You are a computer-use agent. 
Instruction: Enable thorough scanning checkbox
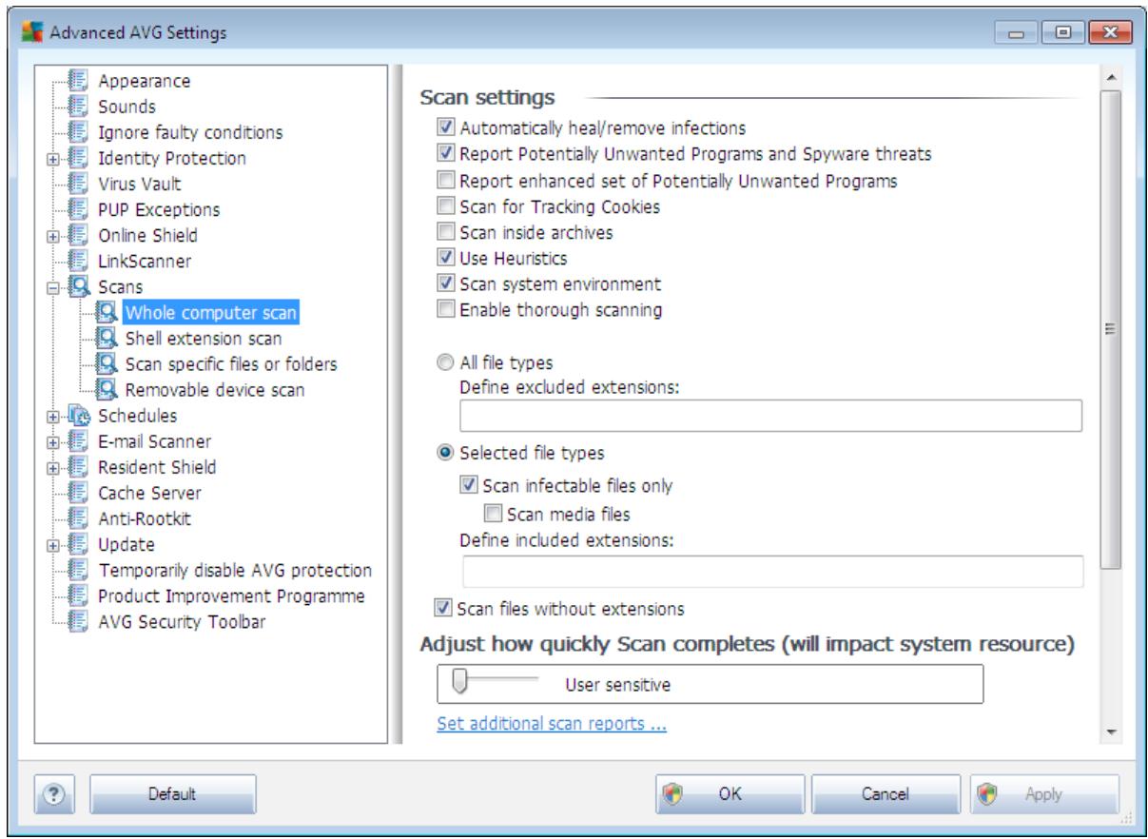[444, 309]
